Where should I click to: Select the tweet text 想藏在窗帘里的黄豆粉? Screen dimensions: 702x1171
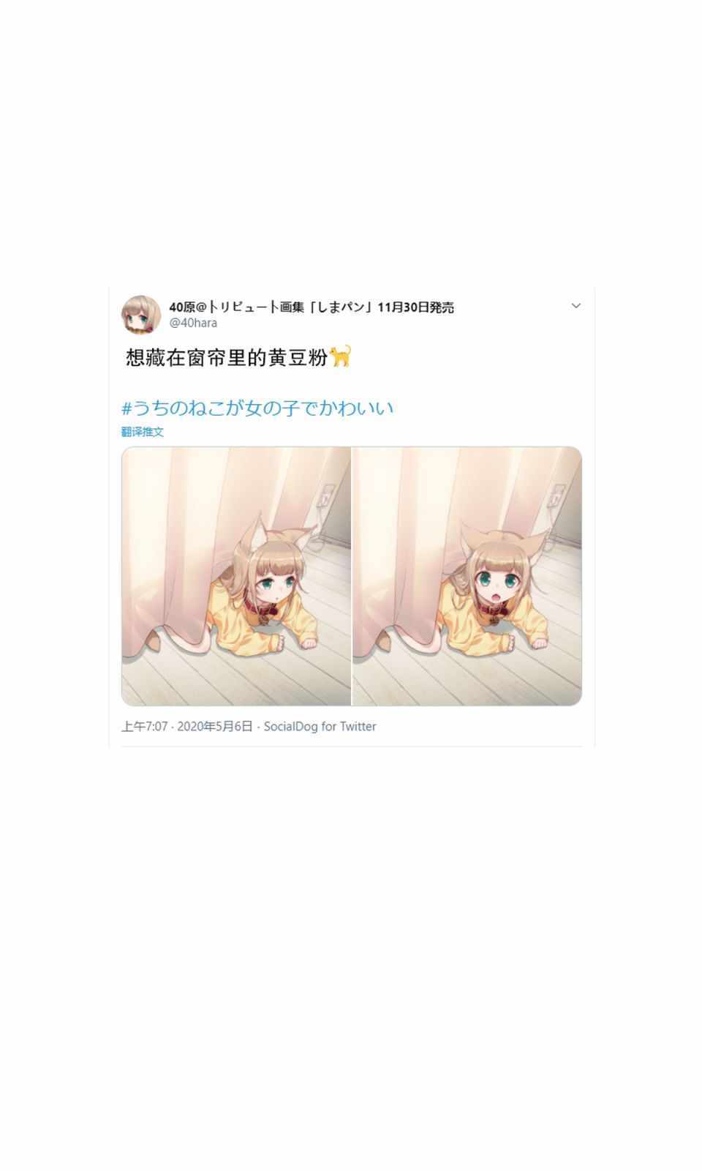(x=227, y=357)
